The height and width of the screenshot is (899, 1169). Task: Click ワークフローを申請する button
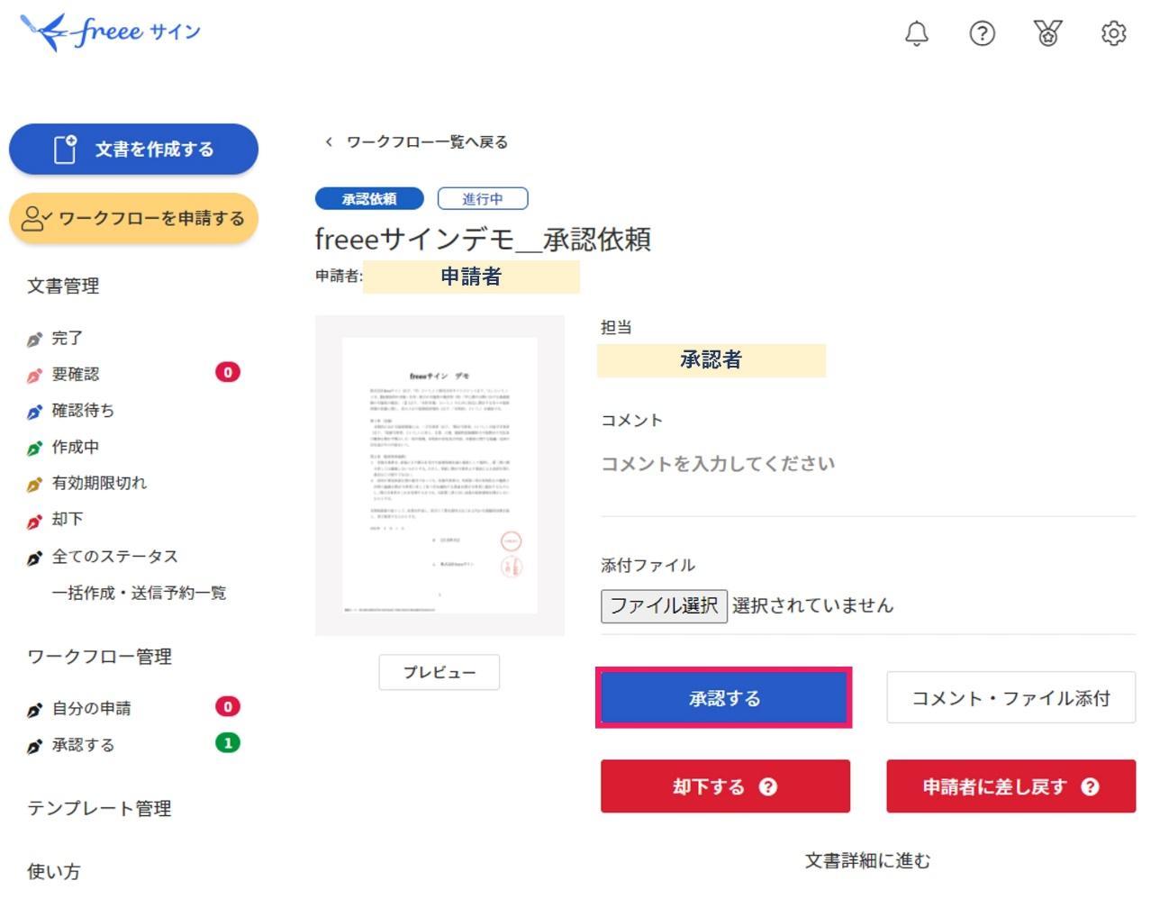[x=133, y=218]
